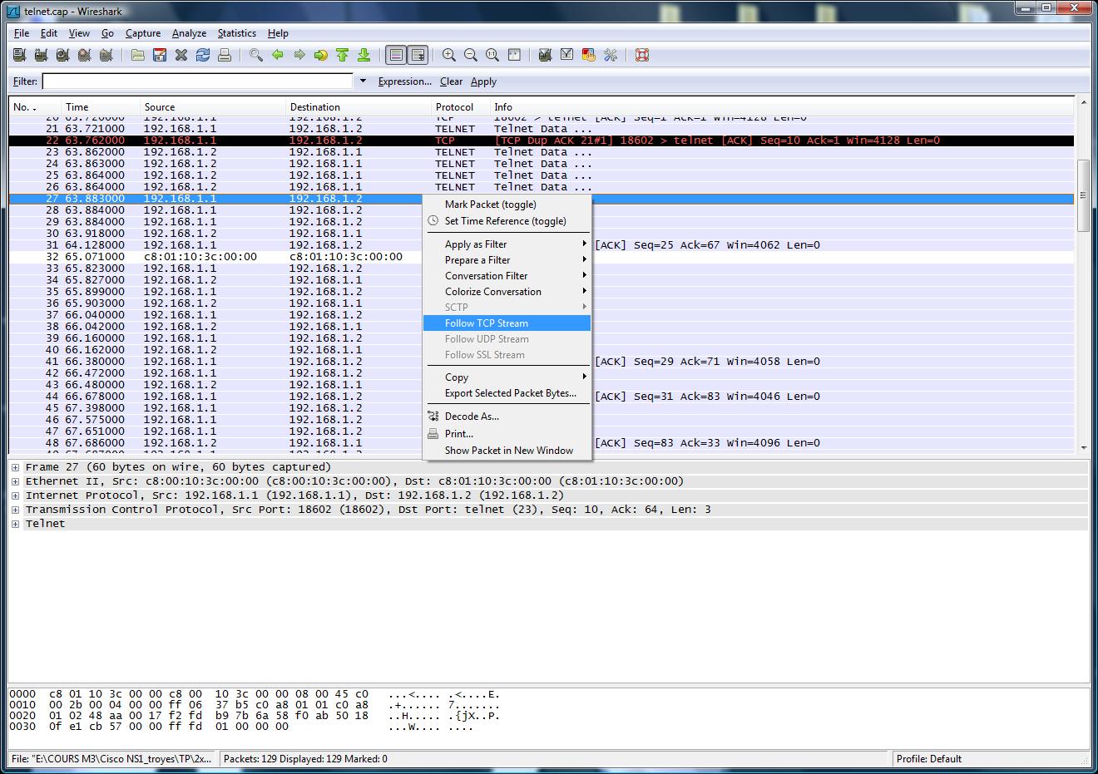Click Profile: Default in status bar
Screen dimensions: 1098x774
click(x=928, y=758)
